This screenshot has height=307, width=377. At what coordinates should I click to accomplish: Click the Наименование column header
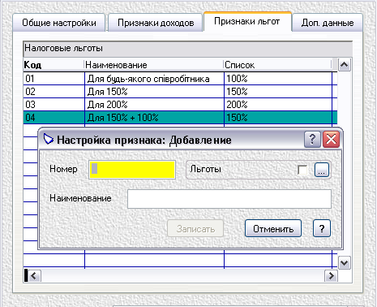coord(154,65)
